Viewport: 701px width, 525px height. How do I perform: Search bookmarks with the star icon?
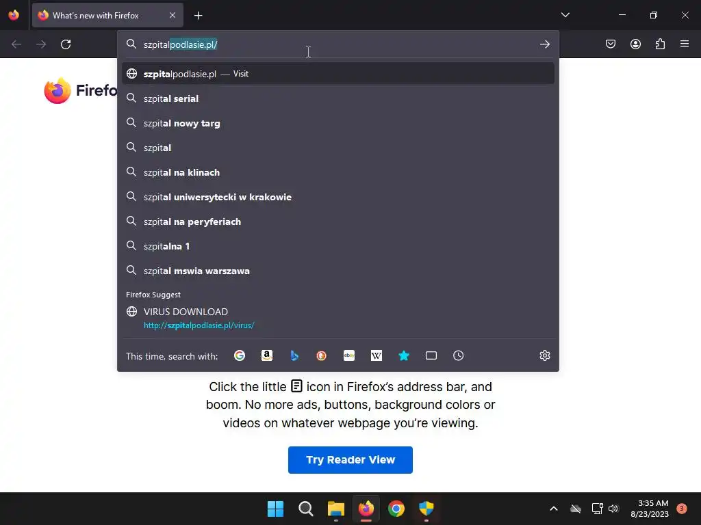point(404,355)
